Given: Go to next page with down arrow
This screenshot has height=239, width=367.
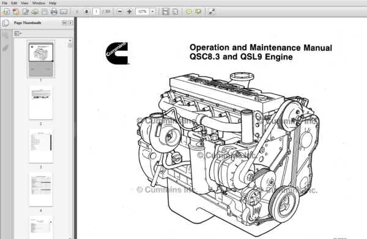Looking at the screenshot, I should pos(86,12).
